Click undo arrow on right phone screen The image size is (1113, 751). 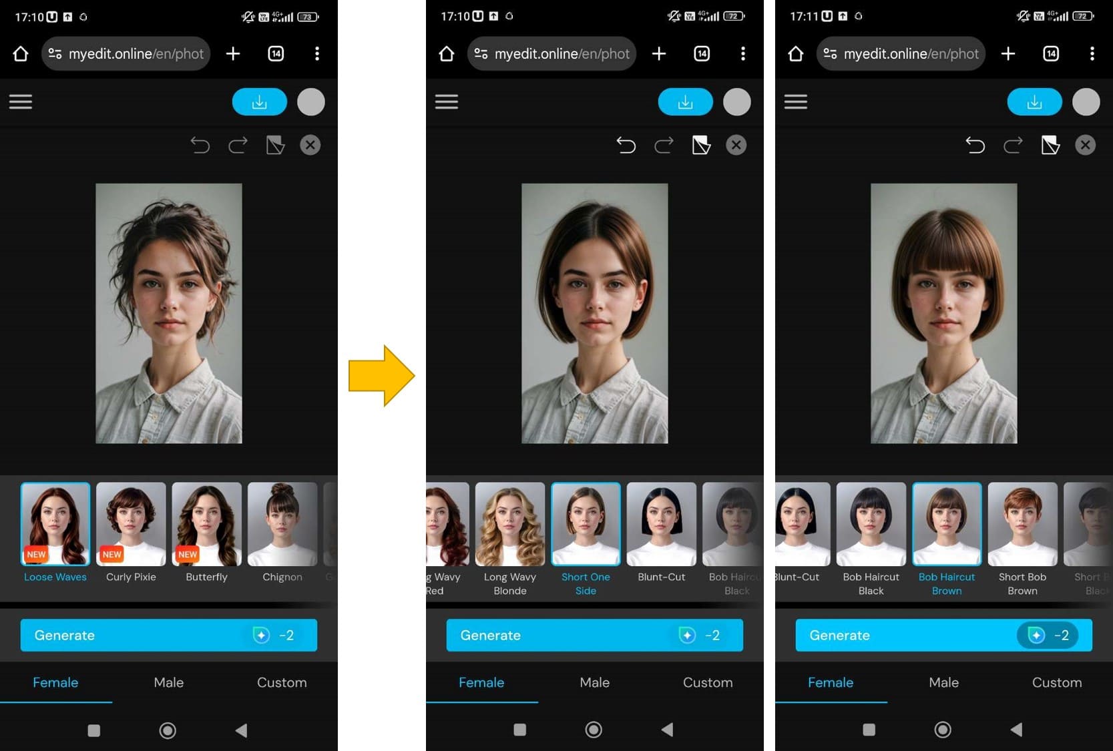click(975, 145)
